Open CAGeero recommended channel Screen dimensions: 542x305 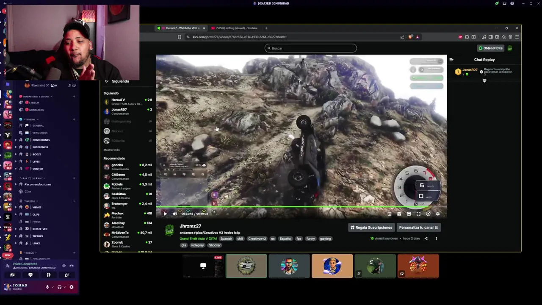pos(128,177)
